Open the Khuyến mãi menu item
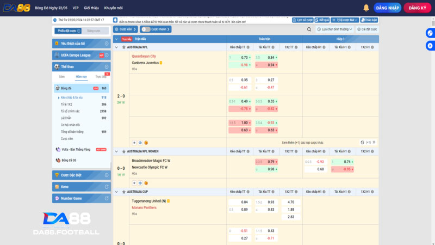The height and width of the screenshot is (245, 435). 113,8
